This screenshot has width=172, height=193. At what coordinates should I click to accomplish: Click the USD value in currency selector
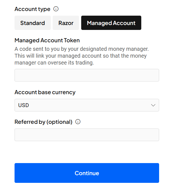tap(24, 105)
